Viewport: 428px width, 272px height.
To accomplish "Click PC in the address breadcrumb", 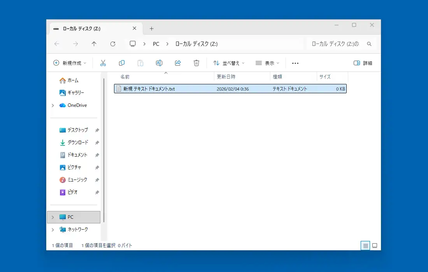I will coord(156,44).
